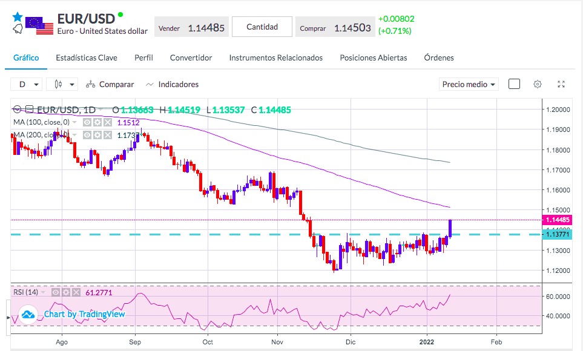Click the 60.0000 RSI scale label
Viewport: 583px width, 351px height.
coord(558,297)
